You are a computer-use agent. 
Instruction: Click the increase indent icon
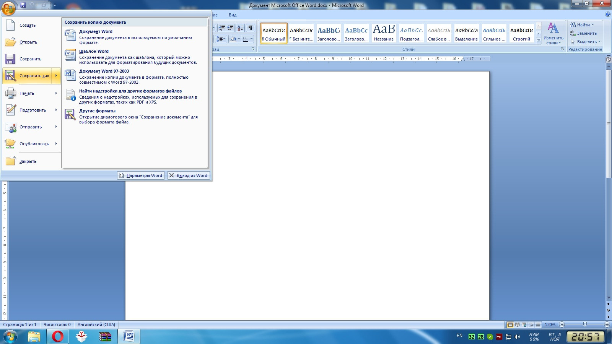point(231,28)
